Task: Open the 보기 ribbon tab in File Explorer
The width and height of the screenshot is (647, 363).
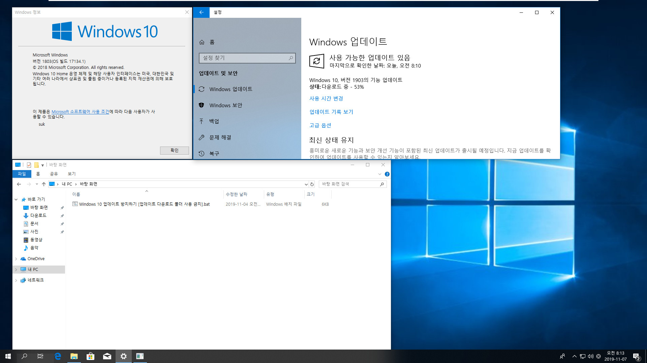Action: tap(72, 174)
